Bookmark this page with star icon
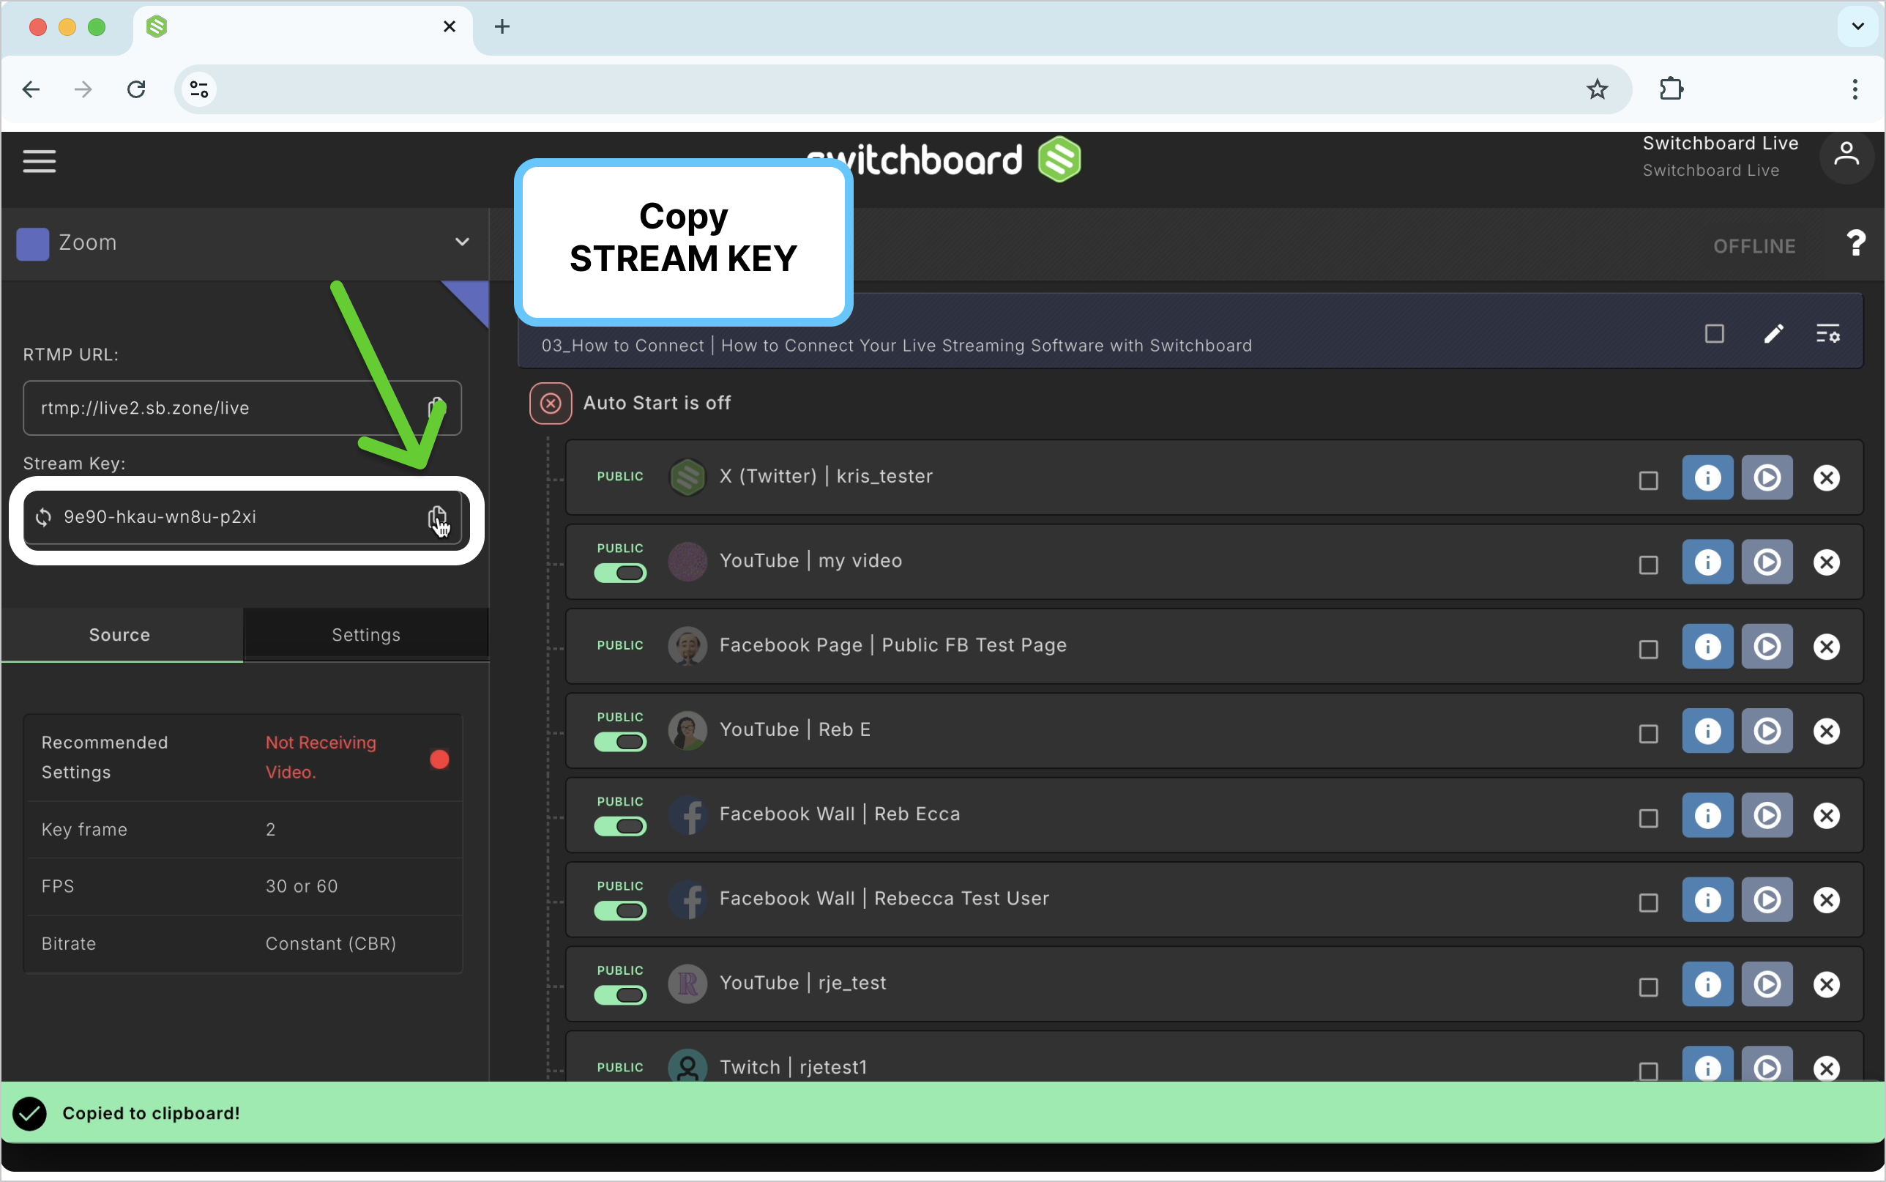 click(x=1597, y=89)
